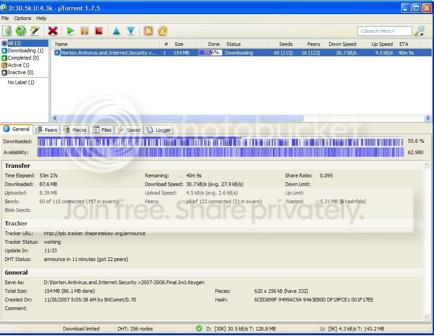Switch to the Pieces tab
The width and height of the screenshot is (434, 336).
point(75,130)
